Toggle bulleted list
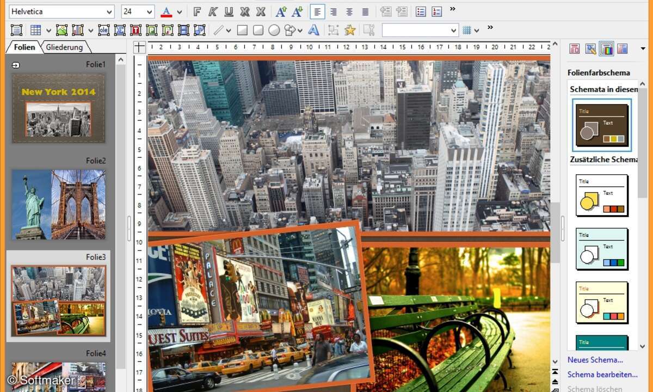The image size is (653, 392). tap(421, 11)
